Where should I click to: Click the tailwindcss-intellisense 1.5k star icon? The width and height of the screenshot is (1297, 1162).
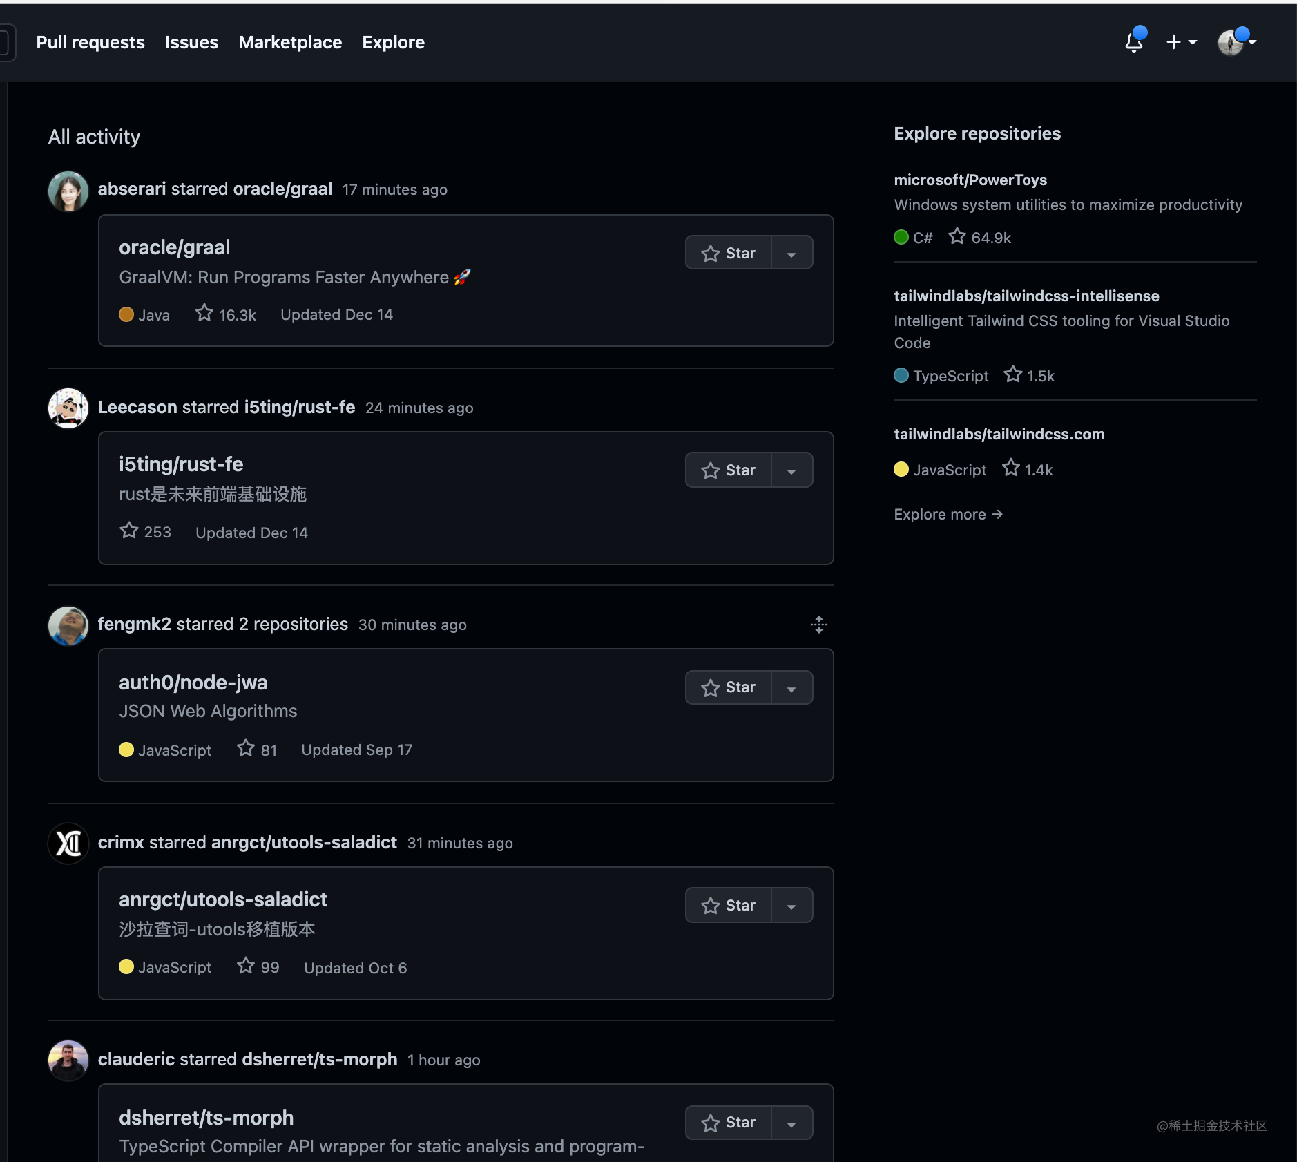[1013, 374]
